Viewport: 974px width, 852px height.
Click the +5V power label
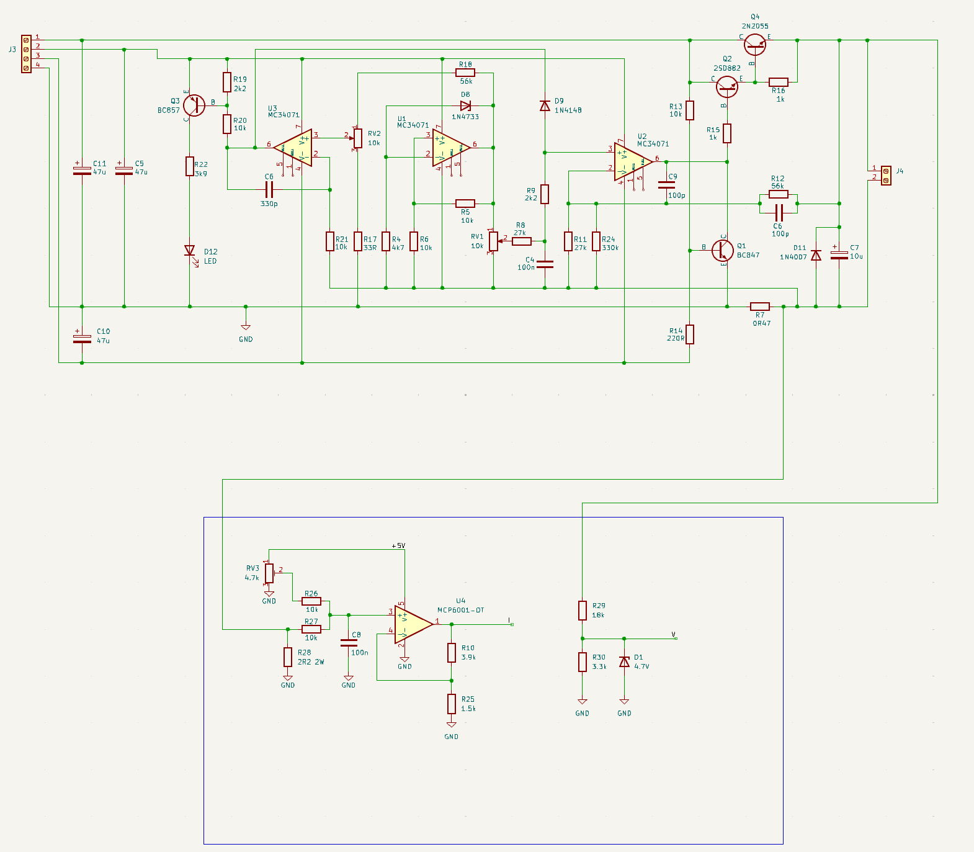point(398,546)
